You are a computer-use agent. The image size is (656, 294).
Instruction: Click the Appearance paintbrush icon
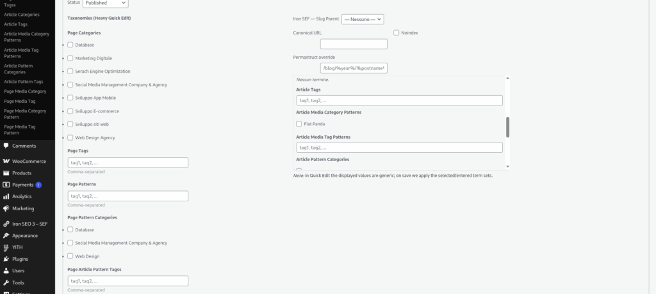[6, 236]
